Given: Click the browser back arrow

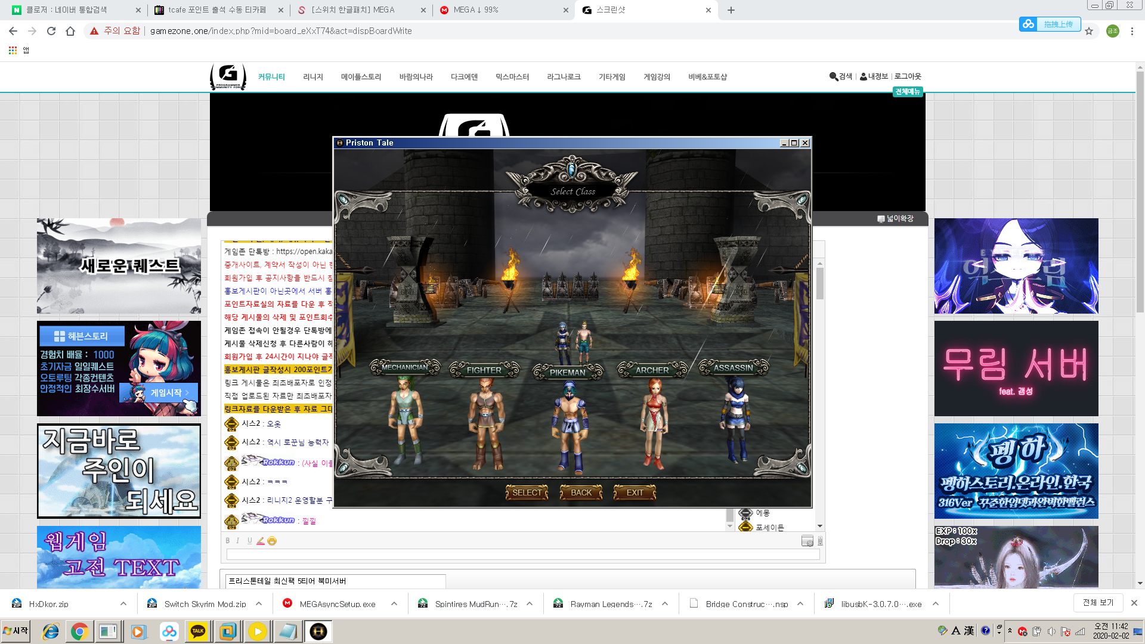Looking at the screenshot, I should (13, 31).
